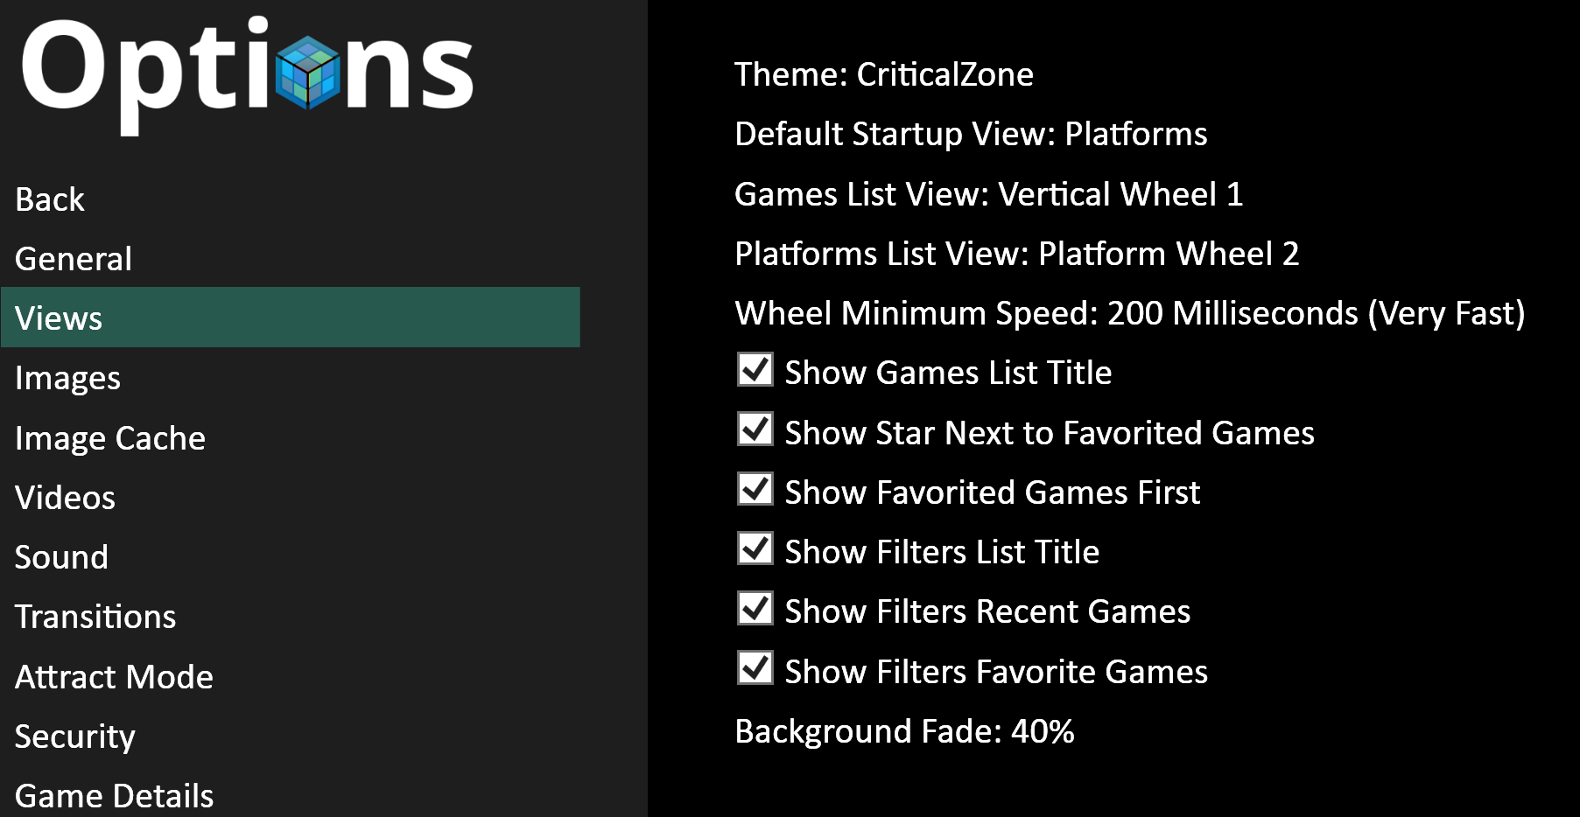Click the cube logo in Options title
Screen dimensions: 1580x817
click(307, 73)
